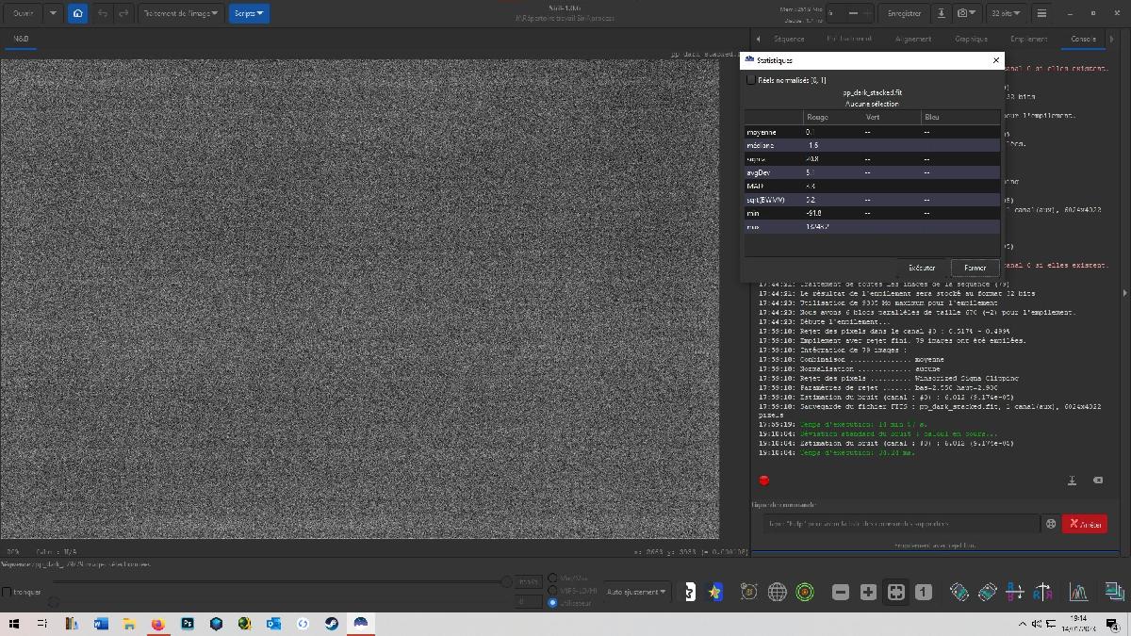Viewport: 1131px width, 636px height.
Task: Set zoom to 1:1 icon
Action: 924,592
